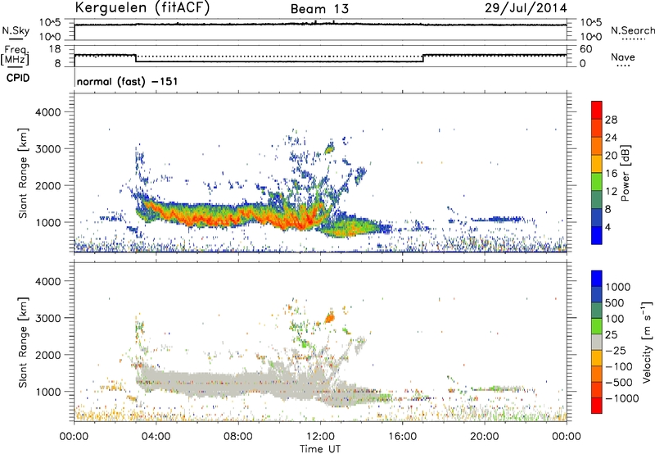Click the '16:00' time axis label
This screenshot has height=454, width=655.
[402, 437]
